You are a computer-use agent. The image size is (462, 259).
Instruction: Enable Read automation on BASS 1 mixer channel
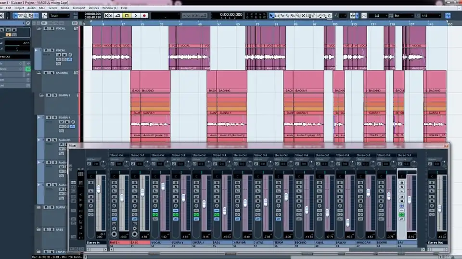click(114, 197)
